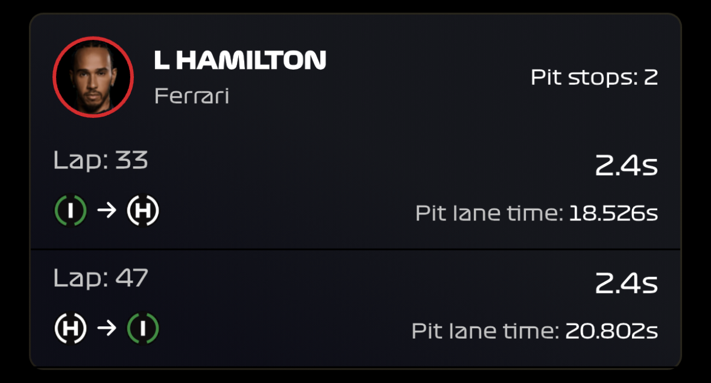Click the Pit lane time 20.802s text

(x=535, y=331)
